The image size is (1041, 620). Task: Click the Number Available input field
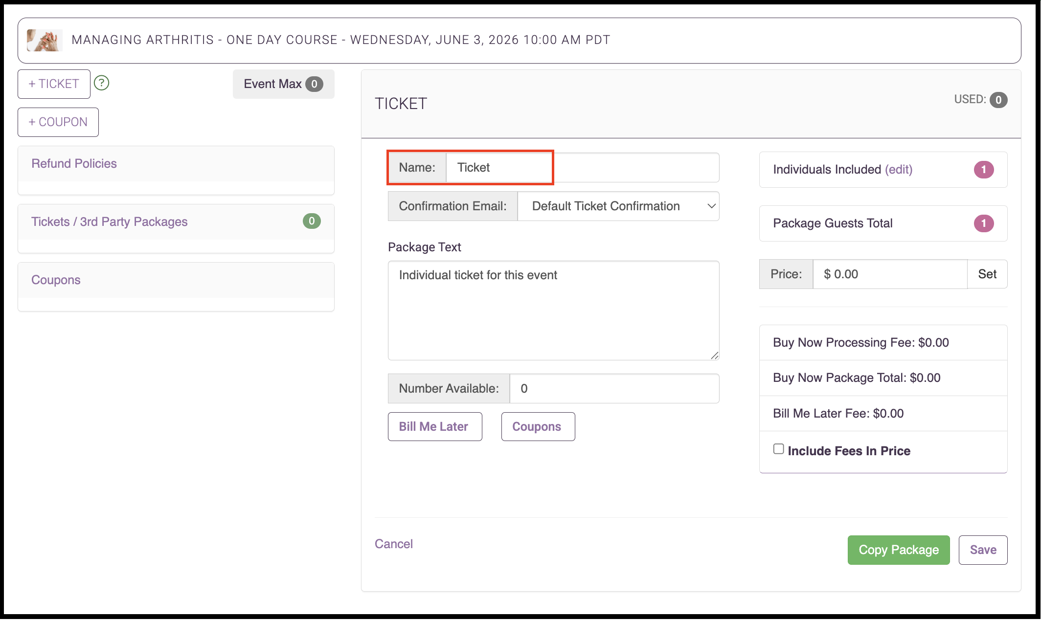click(614, 389)
